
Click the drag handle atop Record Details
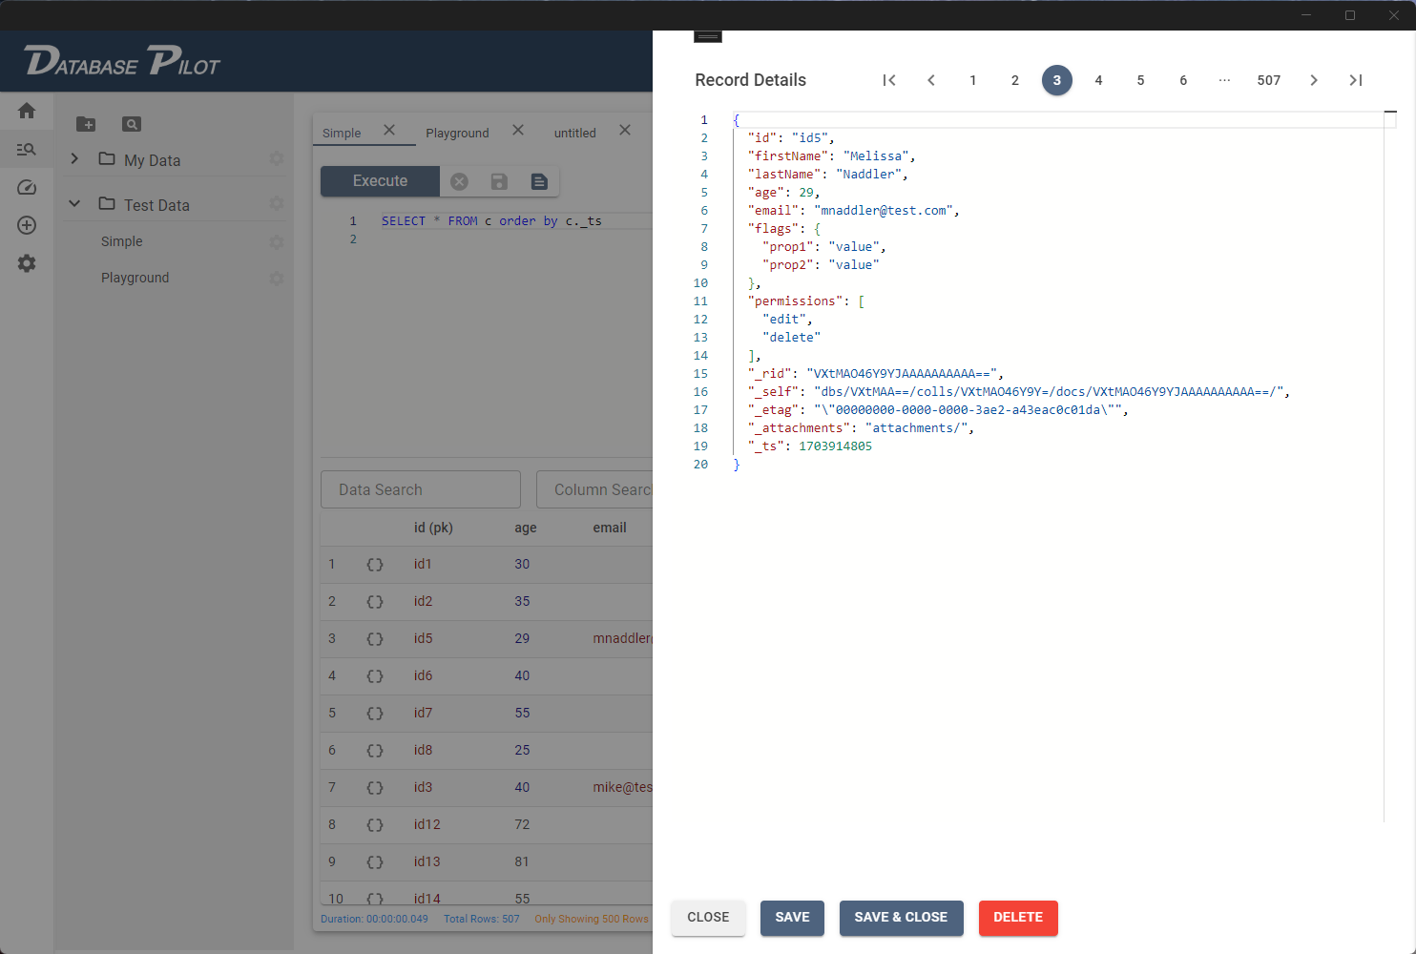(x=708, y=36)
